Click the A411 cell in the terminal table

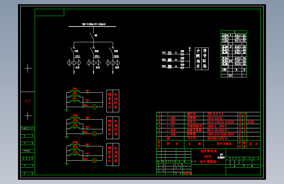pos(237,35)
